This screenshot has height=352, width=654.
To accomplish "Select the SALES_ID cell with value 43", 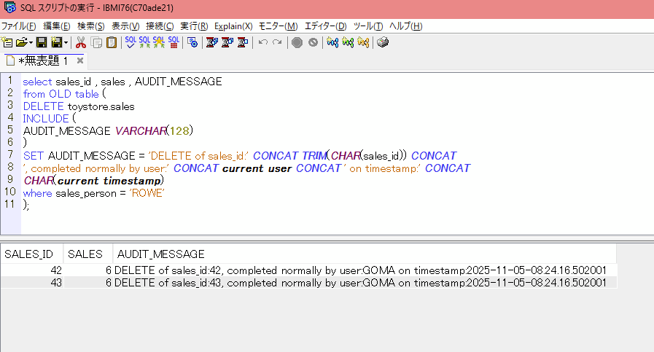I will [x=32, y=282].
